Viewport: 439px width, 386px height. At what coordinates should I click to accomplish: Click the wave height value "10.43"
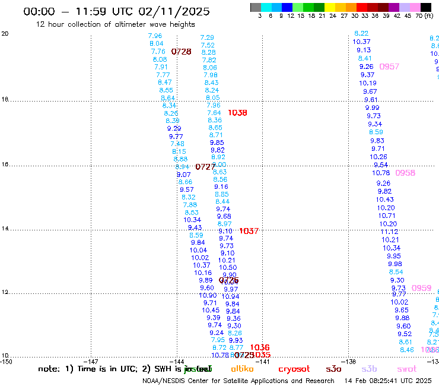pos(384,200)
